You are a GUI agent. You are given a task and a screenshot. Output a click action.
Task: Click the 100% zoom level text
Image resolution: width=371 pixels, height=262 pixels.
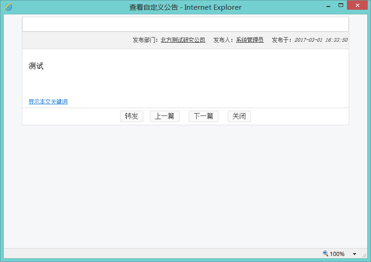337,254
